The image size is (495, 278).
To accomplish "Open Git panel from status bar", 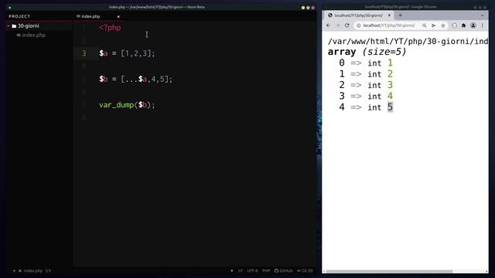I will [305, 271].
